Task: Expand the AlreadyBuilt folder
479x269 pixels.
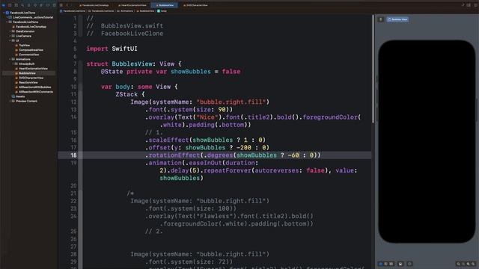Action: pyautogui.click(x=13, y=64)
